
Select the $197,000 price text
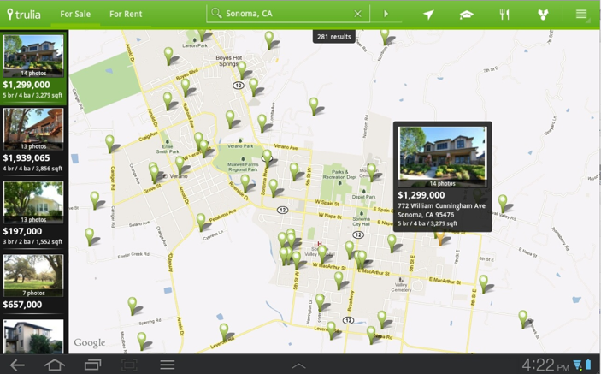22,231
